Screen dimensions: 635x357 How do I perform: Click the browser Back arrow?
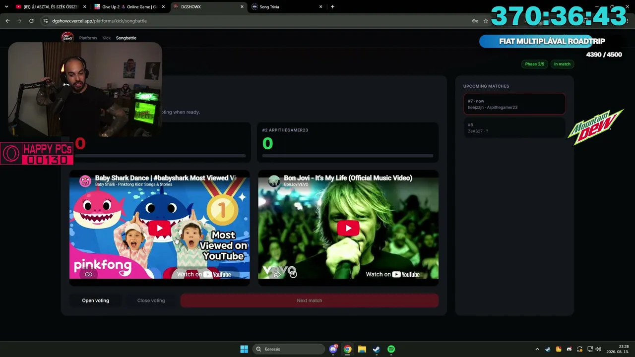[7, 21]
